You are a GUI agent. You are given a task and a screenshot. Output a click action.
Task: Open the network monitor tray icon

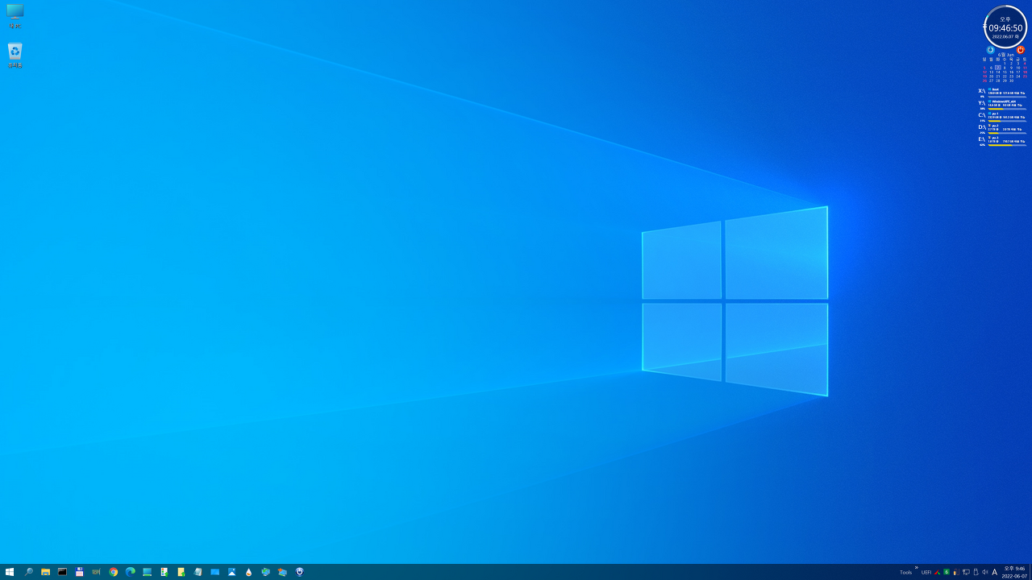tap(966, 573)
